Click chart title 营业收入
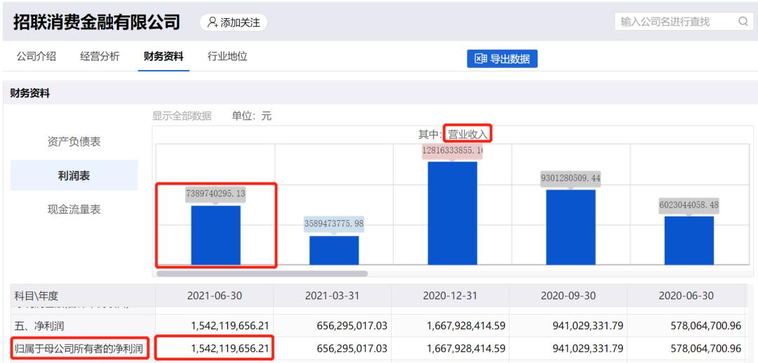 click(x=468, y=134)
